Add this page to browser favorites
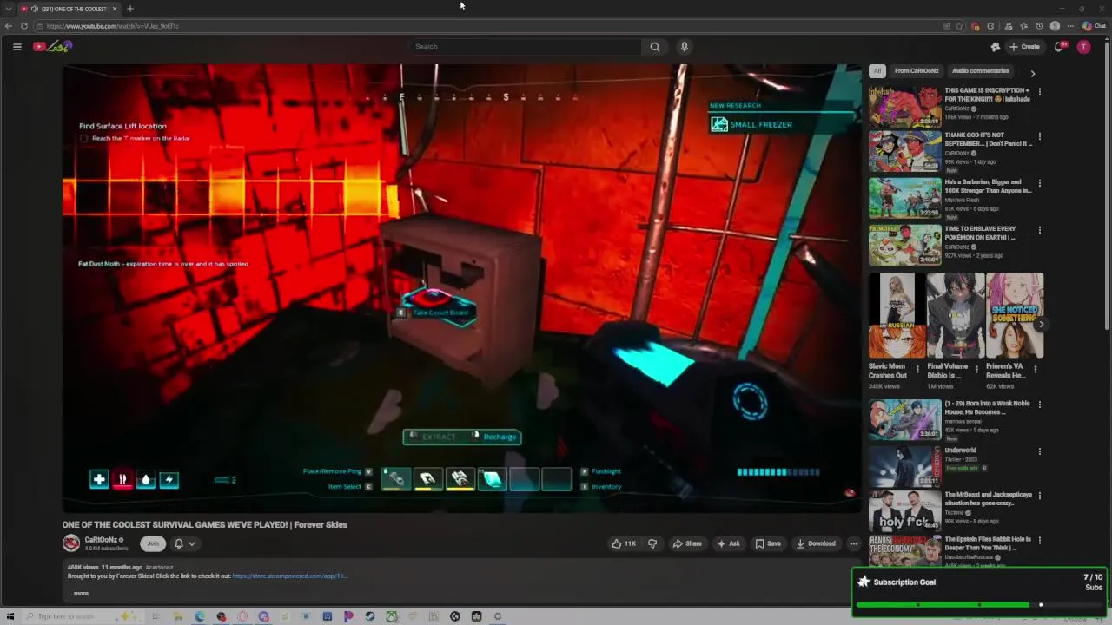This screenshot has height=625, width=1112. [959, 26]
